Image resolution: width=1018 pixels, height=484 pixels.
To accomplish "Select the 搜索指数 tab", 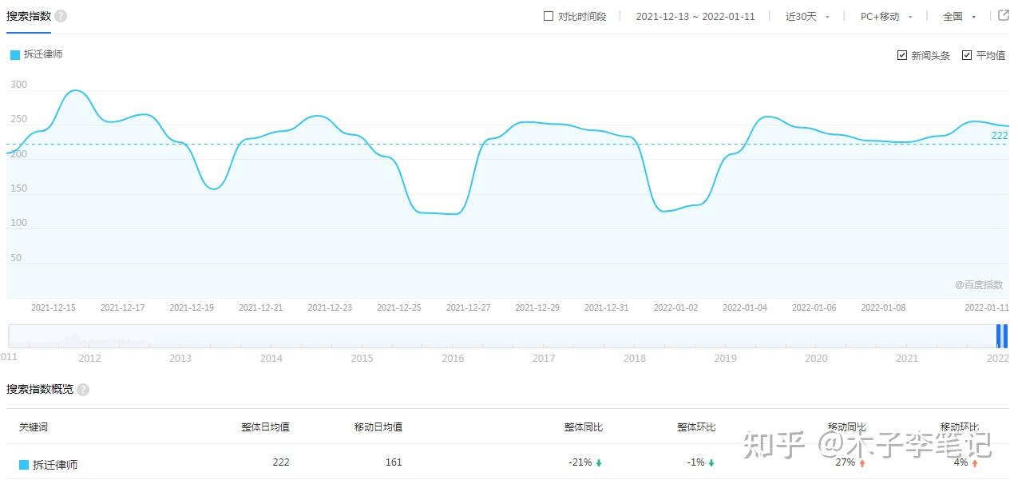I will [x=29, y=16].
